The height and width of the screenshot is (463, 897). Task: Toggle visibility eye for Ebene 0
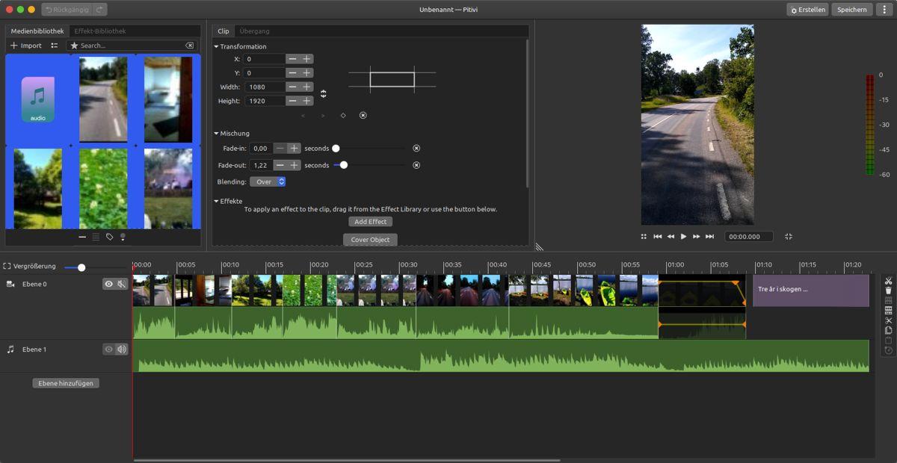click(109, 284)
